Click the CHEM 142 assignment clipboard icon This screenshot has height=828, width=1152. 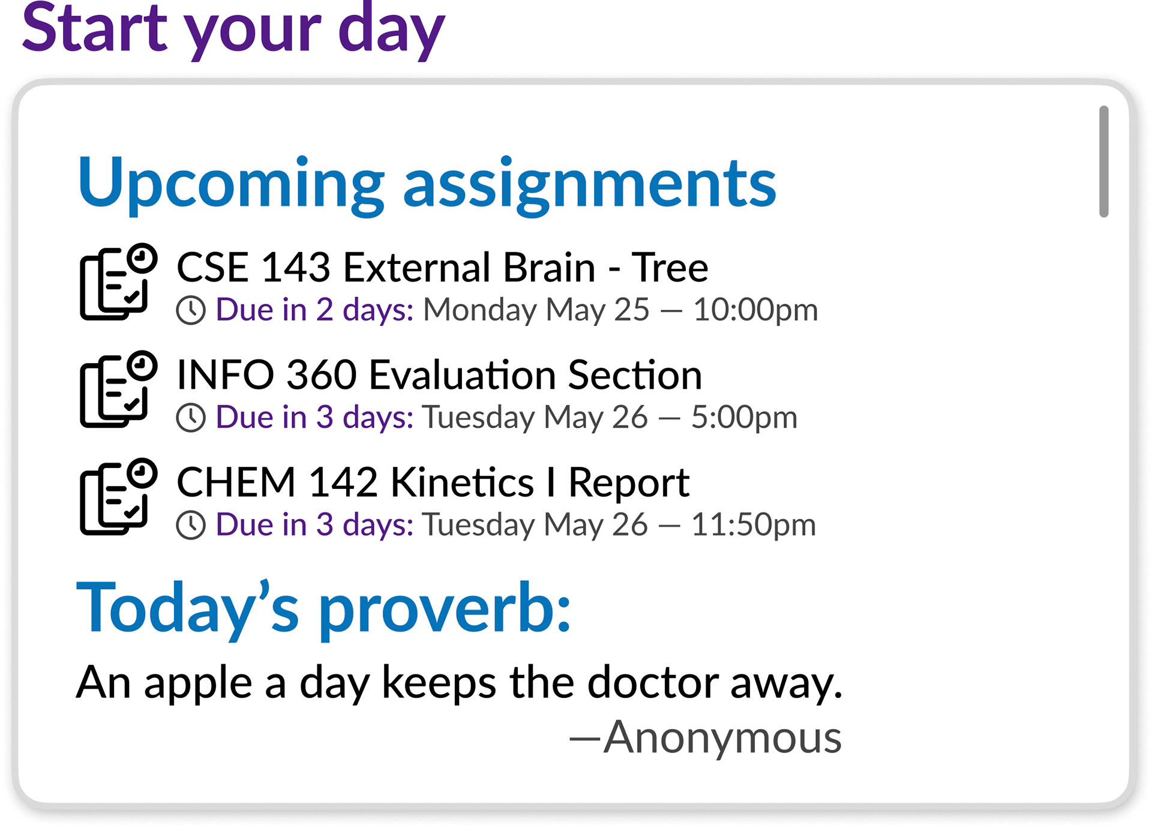click(119, 496)
